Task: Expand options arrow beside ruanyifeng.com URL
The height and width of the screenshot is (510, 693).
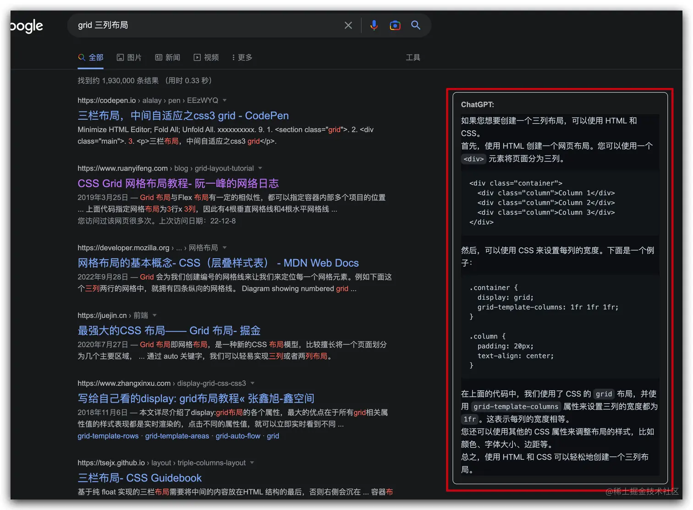Action: pyautogui.click(x=260, y=168)
